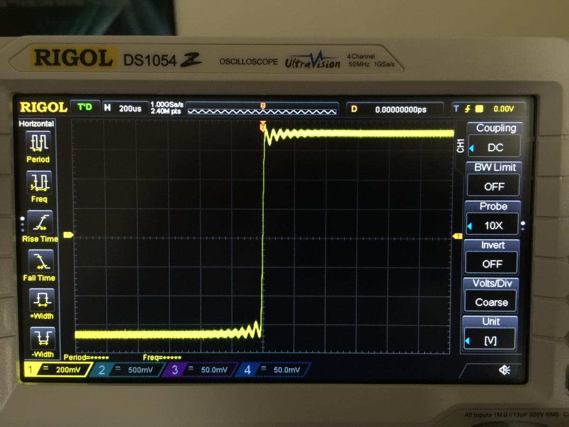Image resolution: width=569 pixels, height=427 pixels.
Task: Toggle the Invert OFF setting
Action: click(x=492, y=263)
